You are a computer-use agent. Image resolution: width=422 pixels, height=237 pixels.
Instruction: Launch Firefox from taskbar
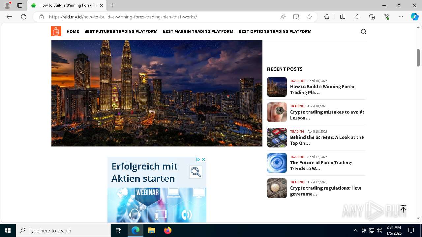[x=168, y=230]
